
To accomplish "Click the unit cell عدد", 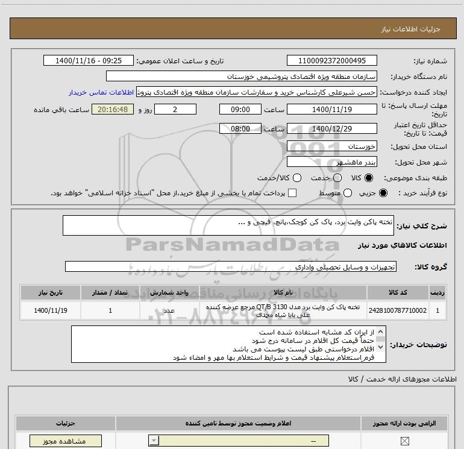I will pos(169,310).
